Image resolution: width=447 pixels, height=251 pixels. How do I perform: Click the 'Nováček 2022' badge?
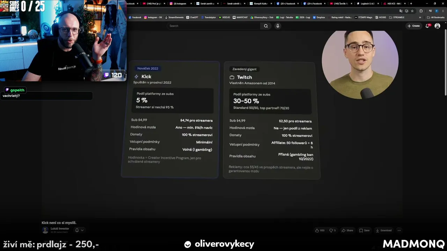pos(148,68)
